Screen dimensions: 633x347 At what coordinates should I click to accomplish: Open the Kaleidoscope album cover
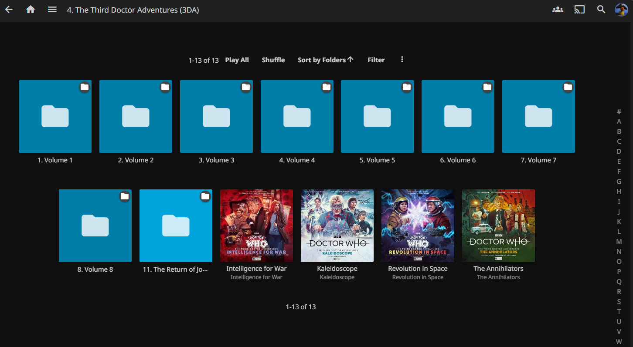tap(337, 226)
